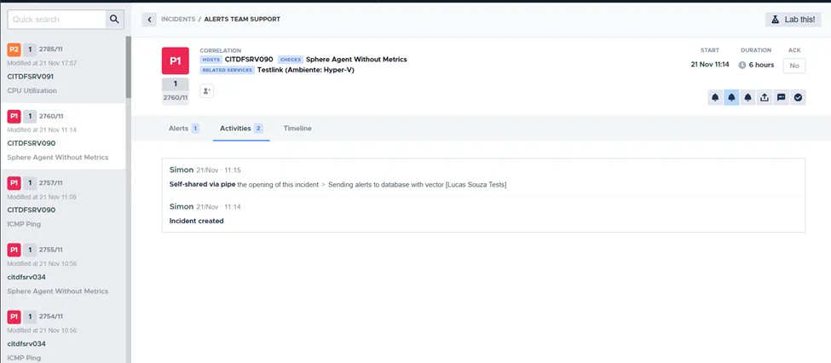Click incident number 2755/11 in list
Viewport: 831px width, 363px height.
point(51,250)
